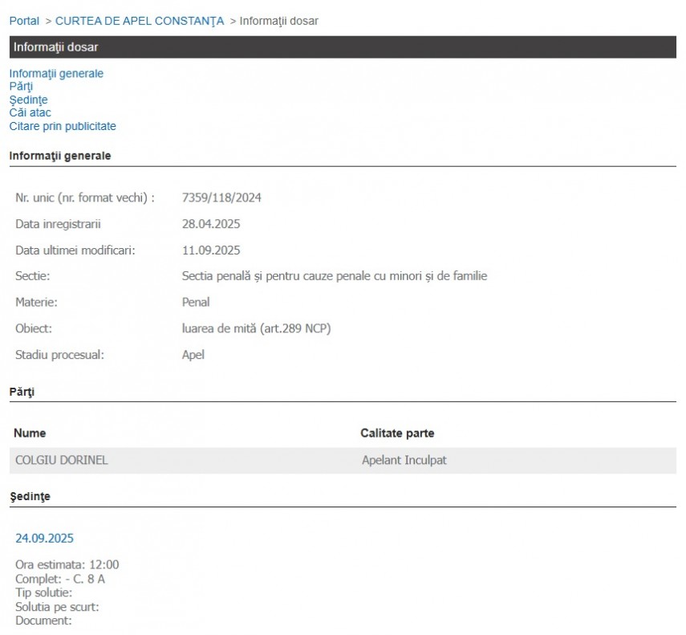The image size is (686, 635).
Task: Click the Solutia pe scurt label
Action: pyautogui.click(x=57, y=607)
